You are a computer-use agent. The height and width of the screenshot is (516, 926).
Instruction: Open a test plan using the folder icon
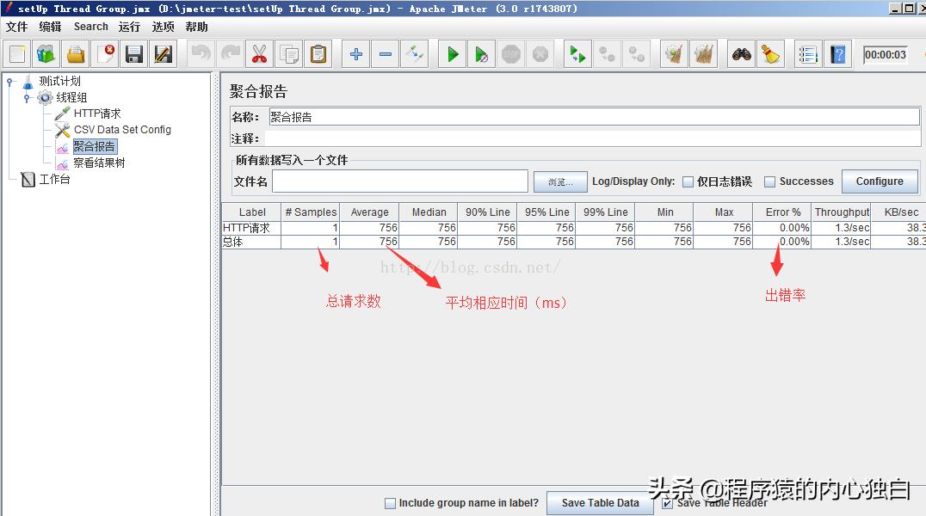(75, 53)
